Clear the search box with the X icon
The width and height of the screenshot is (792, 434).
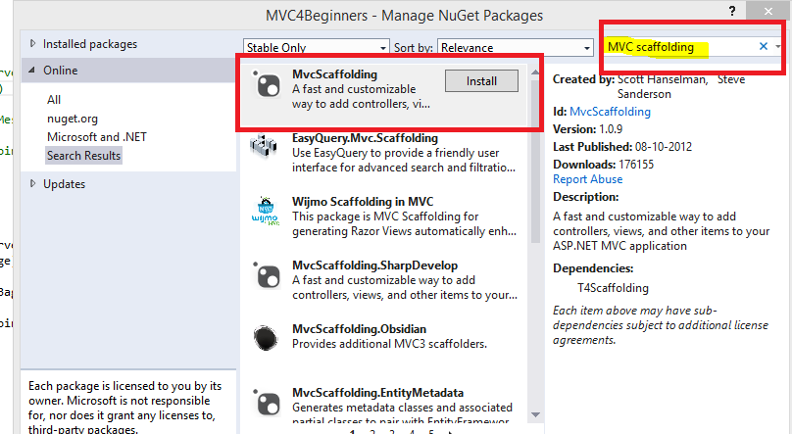point(764,47)
